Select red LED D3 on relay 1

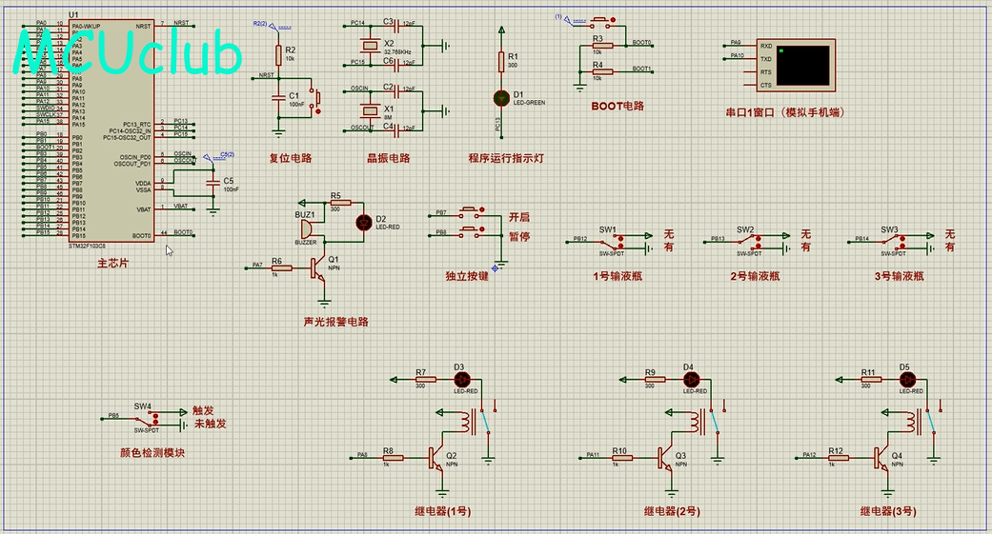pyautogui.click(x=462, y=380)
